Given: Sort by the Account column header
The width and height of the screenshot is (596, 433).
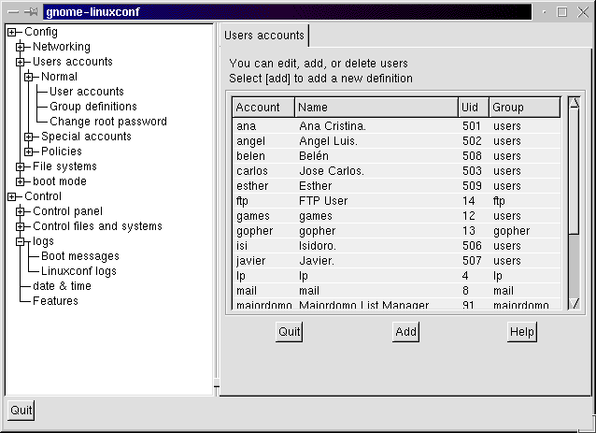Looking at the screenshot, I should click(x=263, y=108).
